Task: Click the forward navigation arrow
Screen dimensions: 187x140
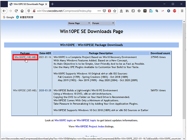Action: click(x=10, y=11)
